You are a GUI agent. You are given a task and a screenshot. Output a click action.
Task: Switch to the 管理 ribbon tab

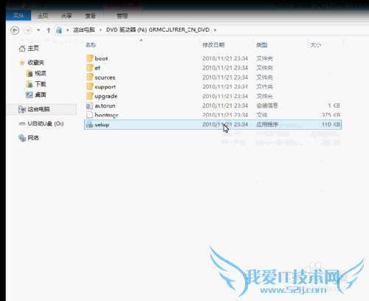(x=123, y=15)
